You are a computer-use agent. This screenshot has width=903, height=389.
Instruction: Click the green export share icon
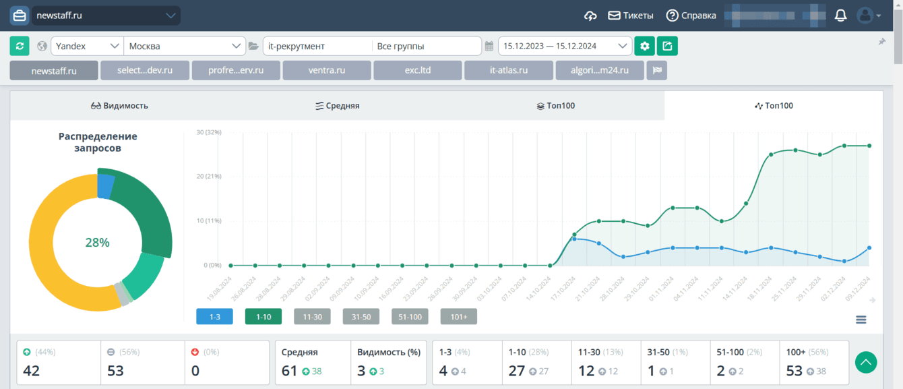click(x=667, y=46)
